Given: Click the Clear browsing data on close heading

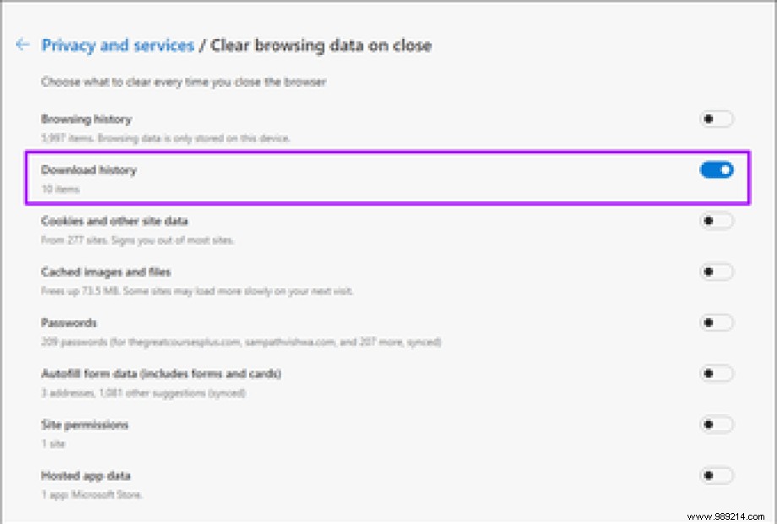Looking at the screenshot, I should (322, 45).
